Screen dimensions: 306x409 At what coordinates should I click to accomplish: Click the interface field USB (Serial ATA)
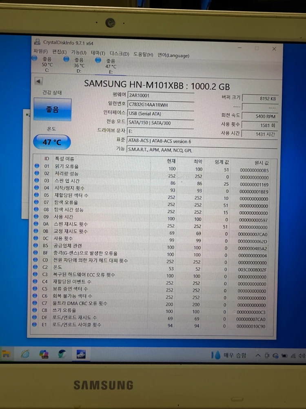[x=160, y=114]
